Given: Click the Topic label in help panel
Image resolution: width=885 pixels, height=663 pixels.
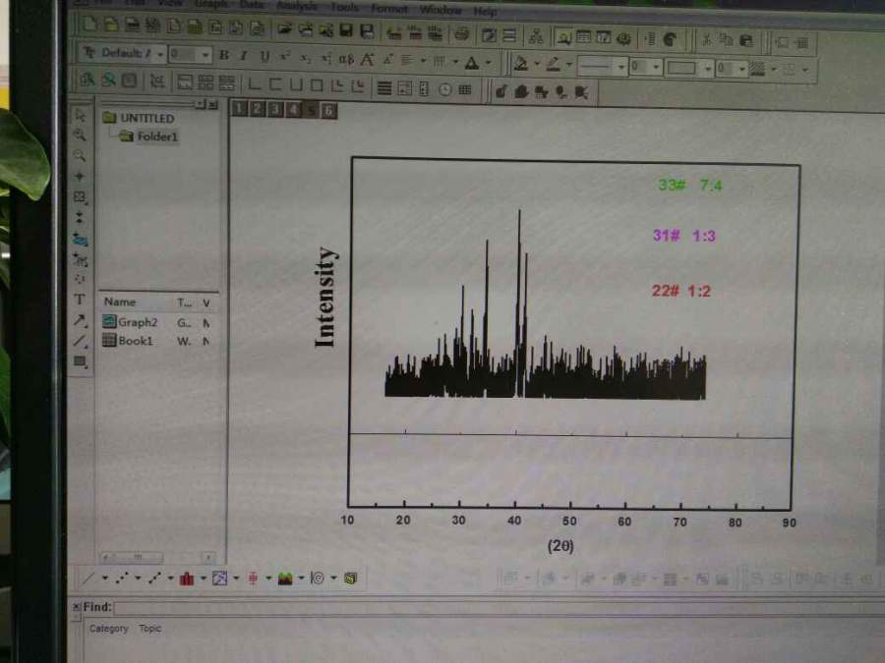Looking at the screenshot, I should coord(150,628).
